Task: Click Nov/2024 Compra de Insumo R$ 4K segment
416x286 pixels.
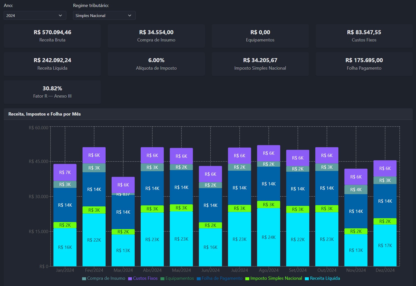Action: pyautogui.click(x=356, y=190)
